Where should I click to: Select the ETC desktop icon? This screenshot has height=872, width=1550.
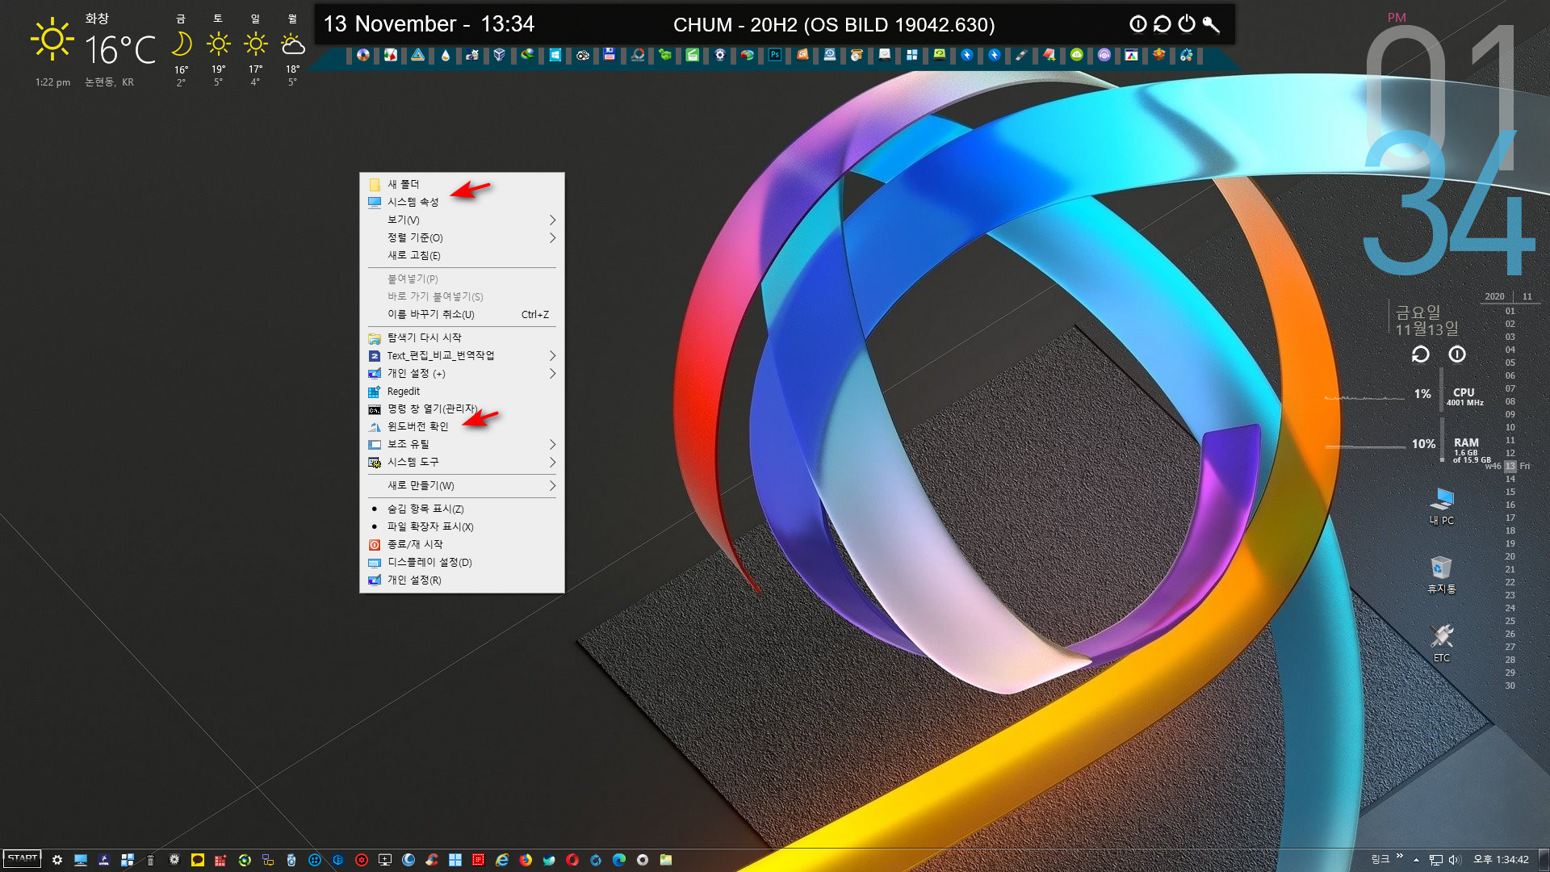pyautogui.click(x=1442, y=644)
